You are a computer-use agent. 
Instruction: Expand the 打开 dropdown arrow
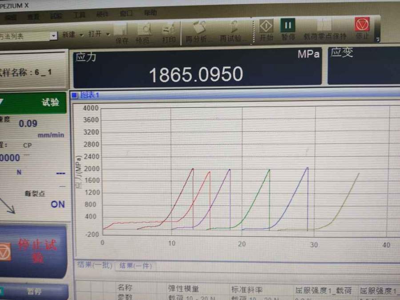pos(108,35)
